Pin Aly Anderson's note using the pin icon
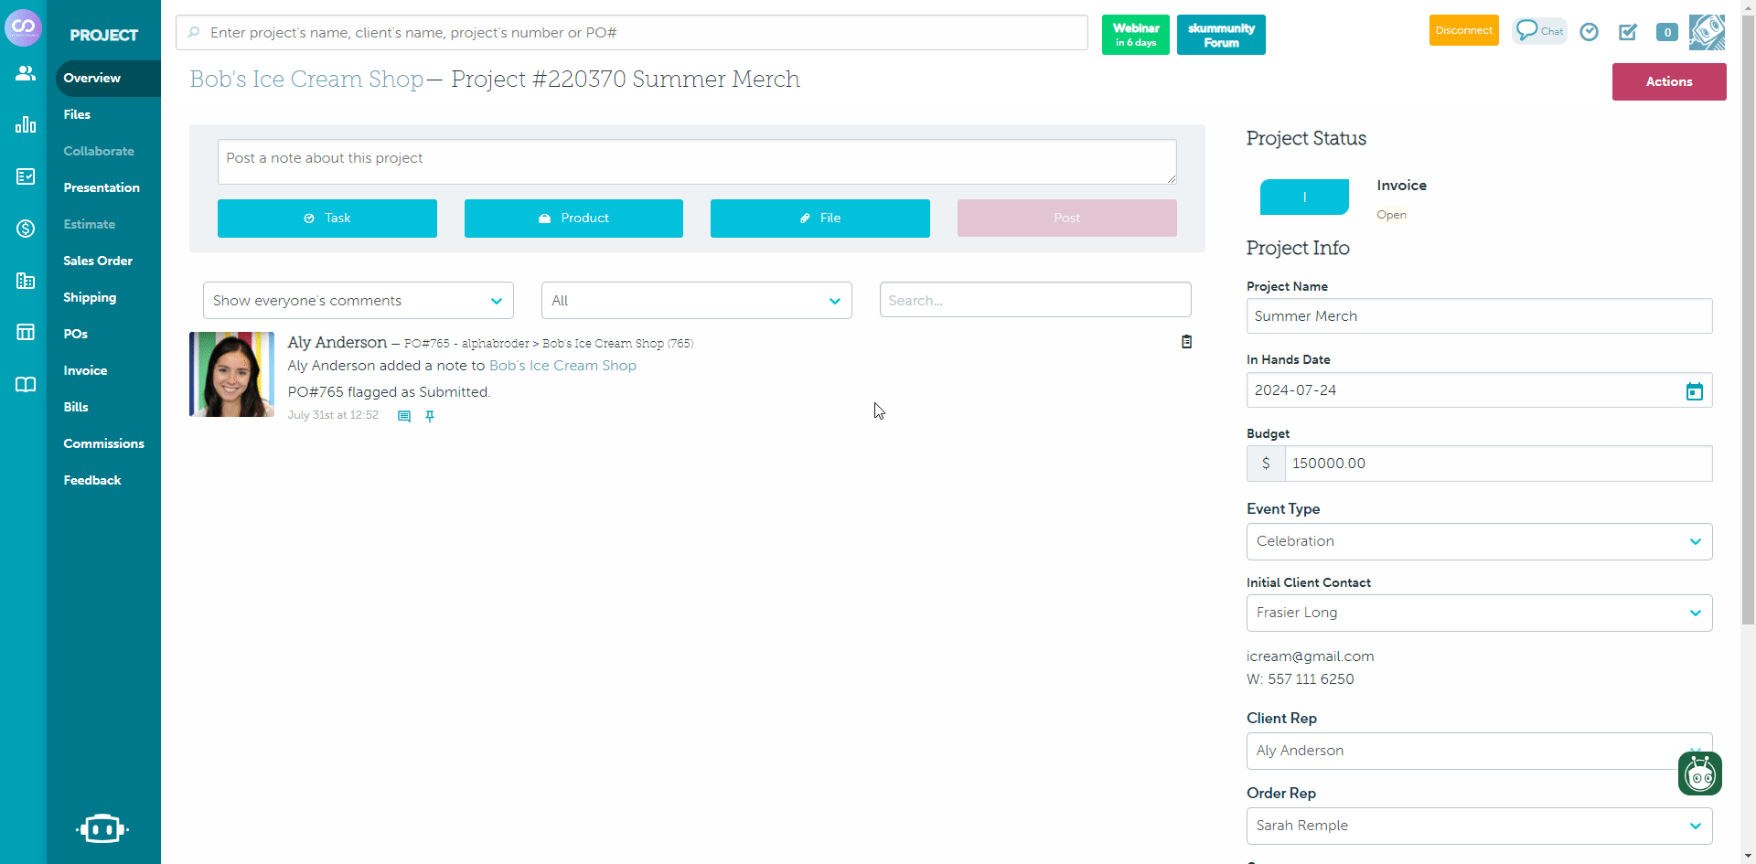The image size is (1756, 864). pos(430,416)
